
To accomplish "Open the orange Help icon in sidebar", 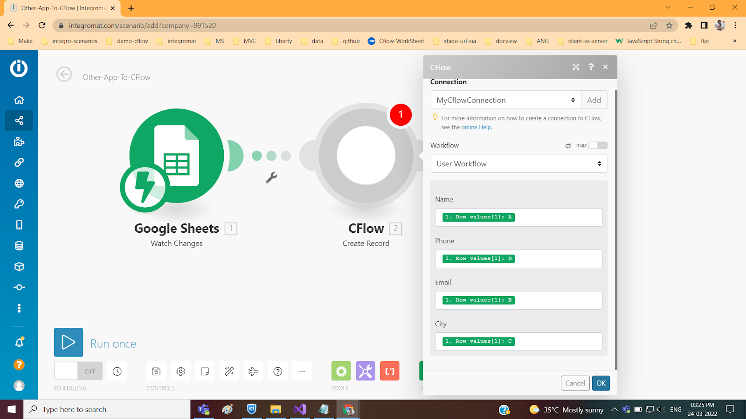I will [19, 365].
